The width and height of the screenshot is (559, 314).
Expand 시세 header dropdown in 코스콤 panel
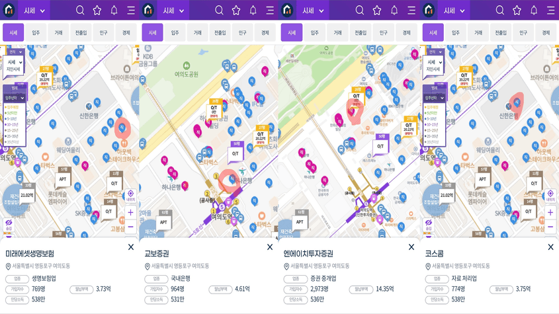coord(454,11)
